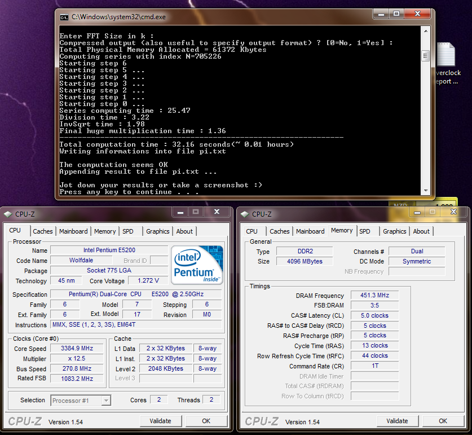Screen dimensions: 472x435
Task: Click the CPU-Z logo icon in right window title
Action: [245, 214]
